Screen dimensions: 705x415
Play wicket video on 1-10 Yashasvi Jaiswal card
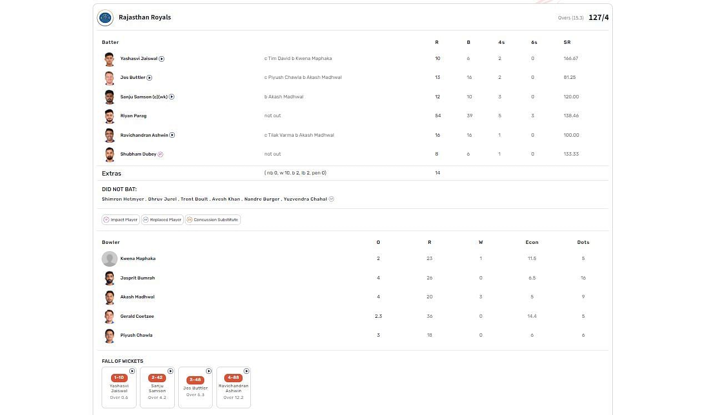pos(132,371)
